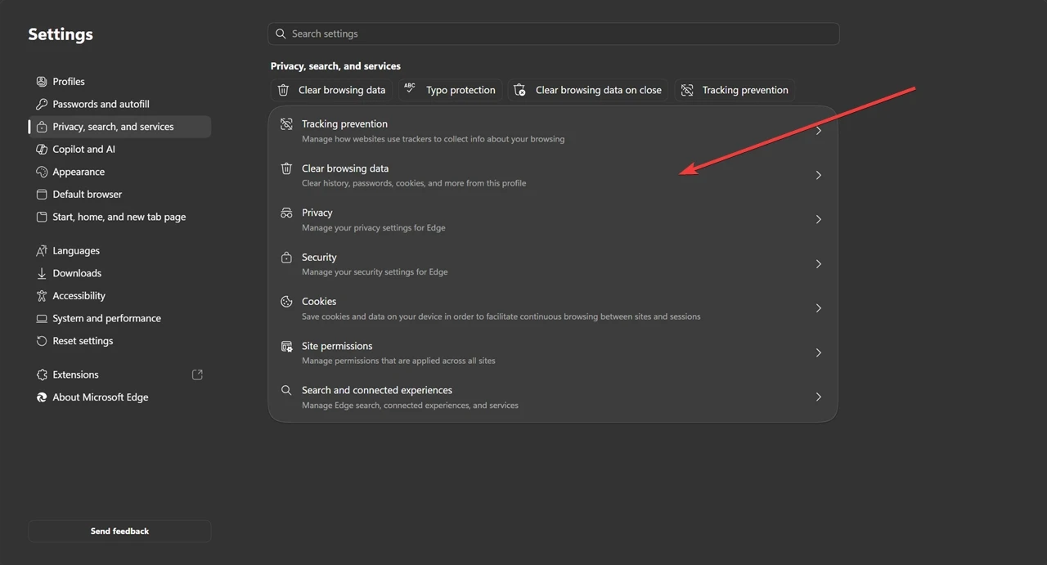Viewport: 1047px width, 565px height.
Task: Click Clear browsing data on close chip
Action: (x=588, y=90)
